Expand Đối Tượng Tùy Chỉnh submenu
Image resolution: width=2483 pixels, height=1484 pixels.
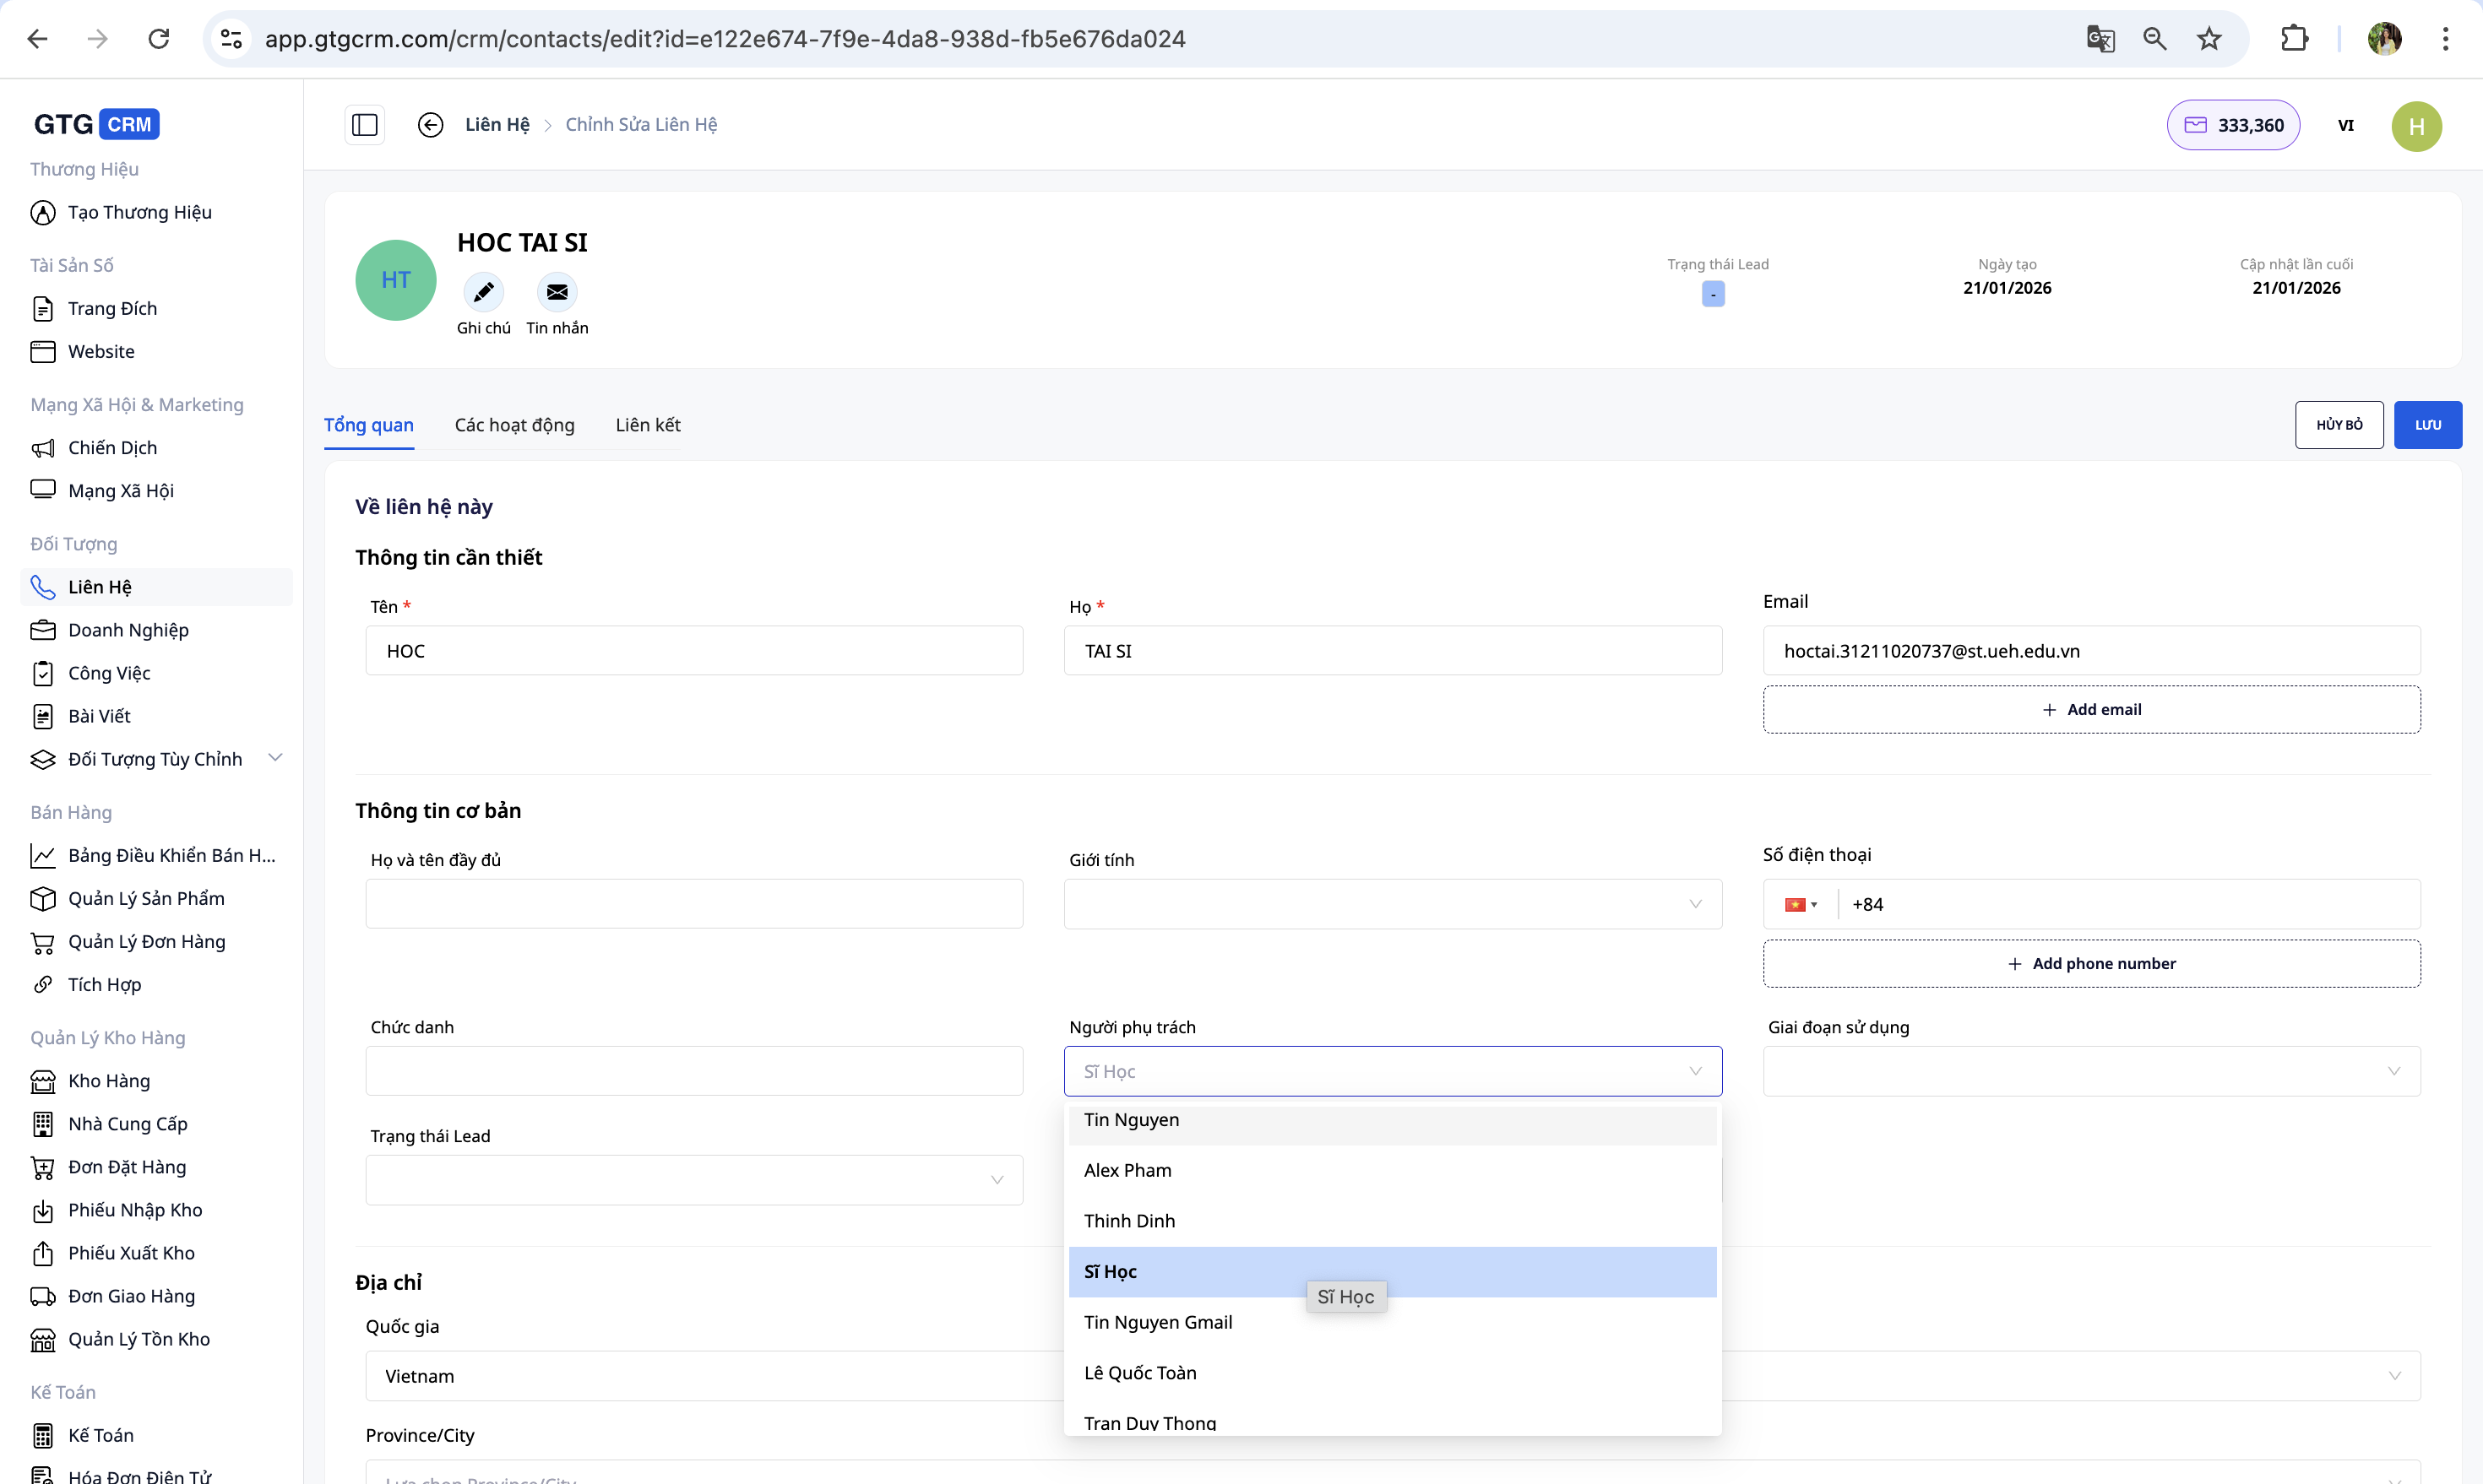[275, 758]
